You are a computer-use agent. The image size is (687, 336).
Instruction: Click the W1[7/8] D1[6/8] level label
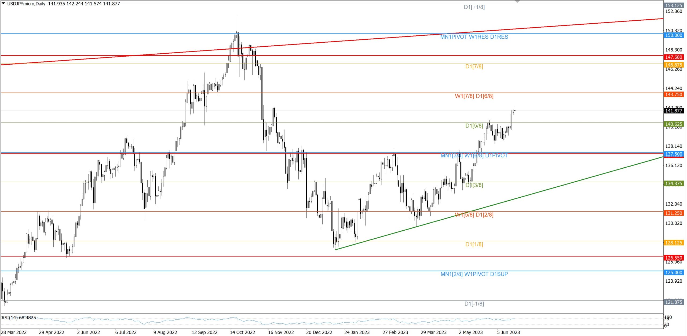pyautogui.click(x=474, y=96)
